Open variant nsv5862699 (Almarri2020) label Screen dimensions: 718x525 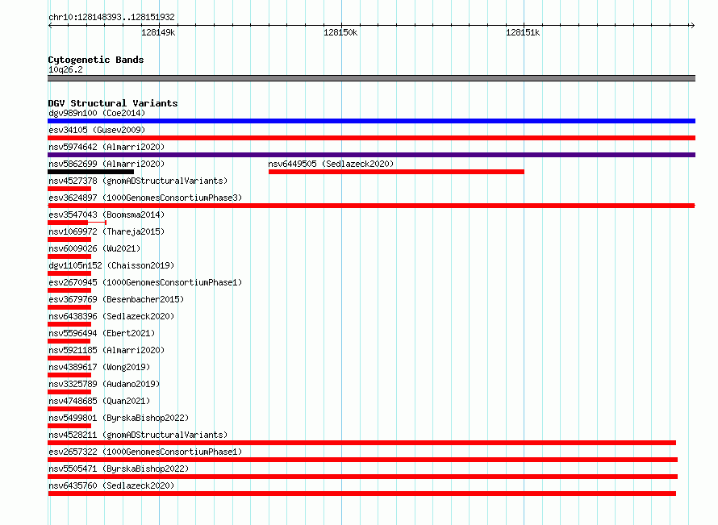click(x=106, y=164)
